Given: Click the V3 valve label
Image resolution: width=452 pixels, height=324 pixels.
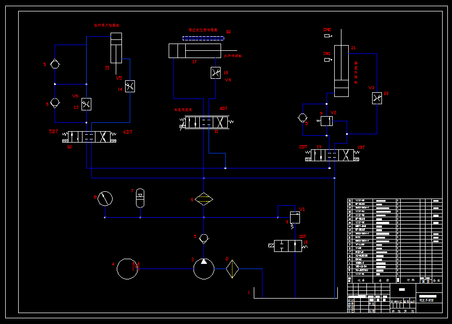Looking at the screenshot, I should [371, 88].
